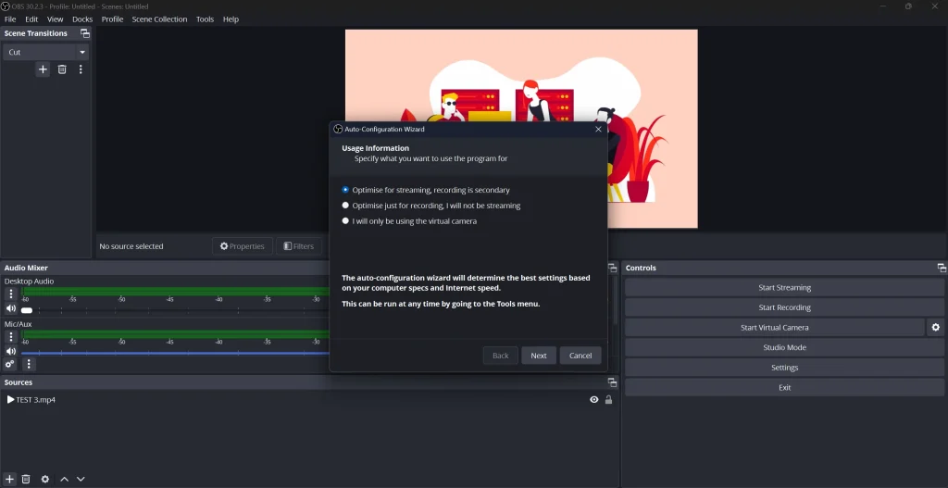Image resolution: width=948 pixels, height=488 pixels.
Task: Move source down with arrow icon
Action: pos(81,479)
